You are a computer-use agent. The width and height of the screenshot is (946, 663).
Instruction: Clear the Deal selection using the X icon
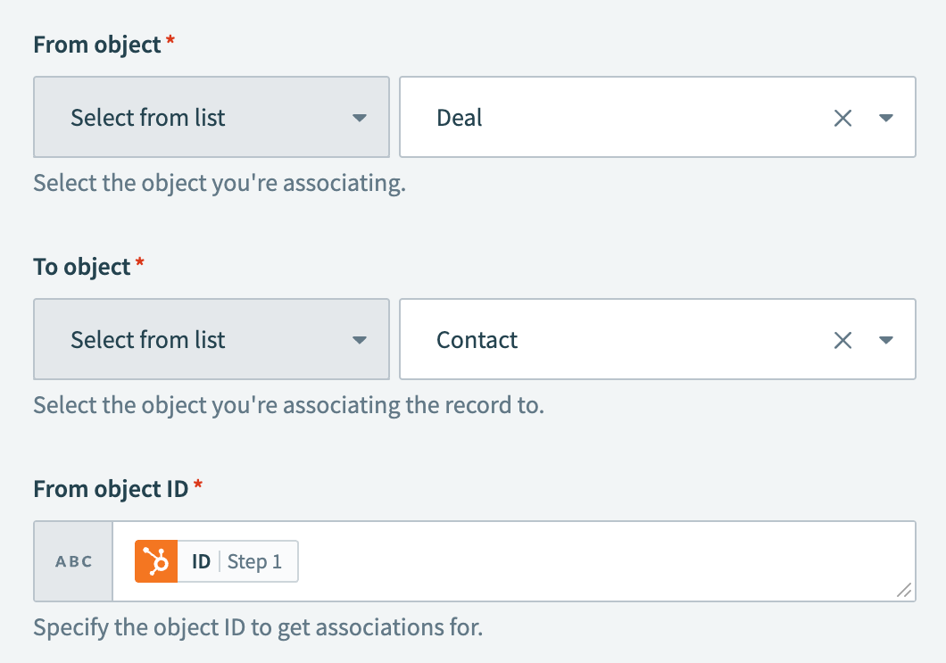click(842, 117)
